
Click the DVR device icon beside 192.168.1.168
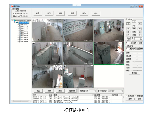pyautogui.click(x=17, y=23)
